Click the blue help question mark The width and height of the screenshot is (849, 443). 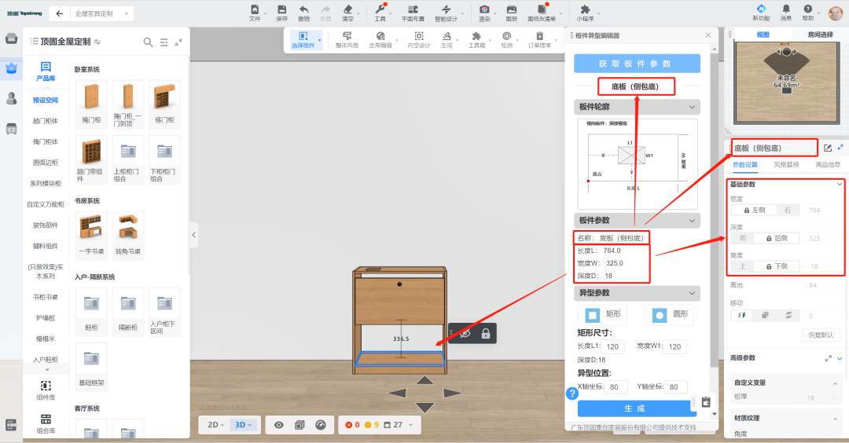point(572,394)
